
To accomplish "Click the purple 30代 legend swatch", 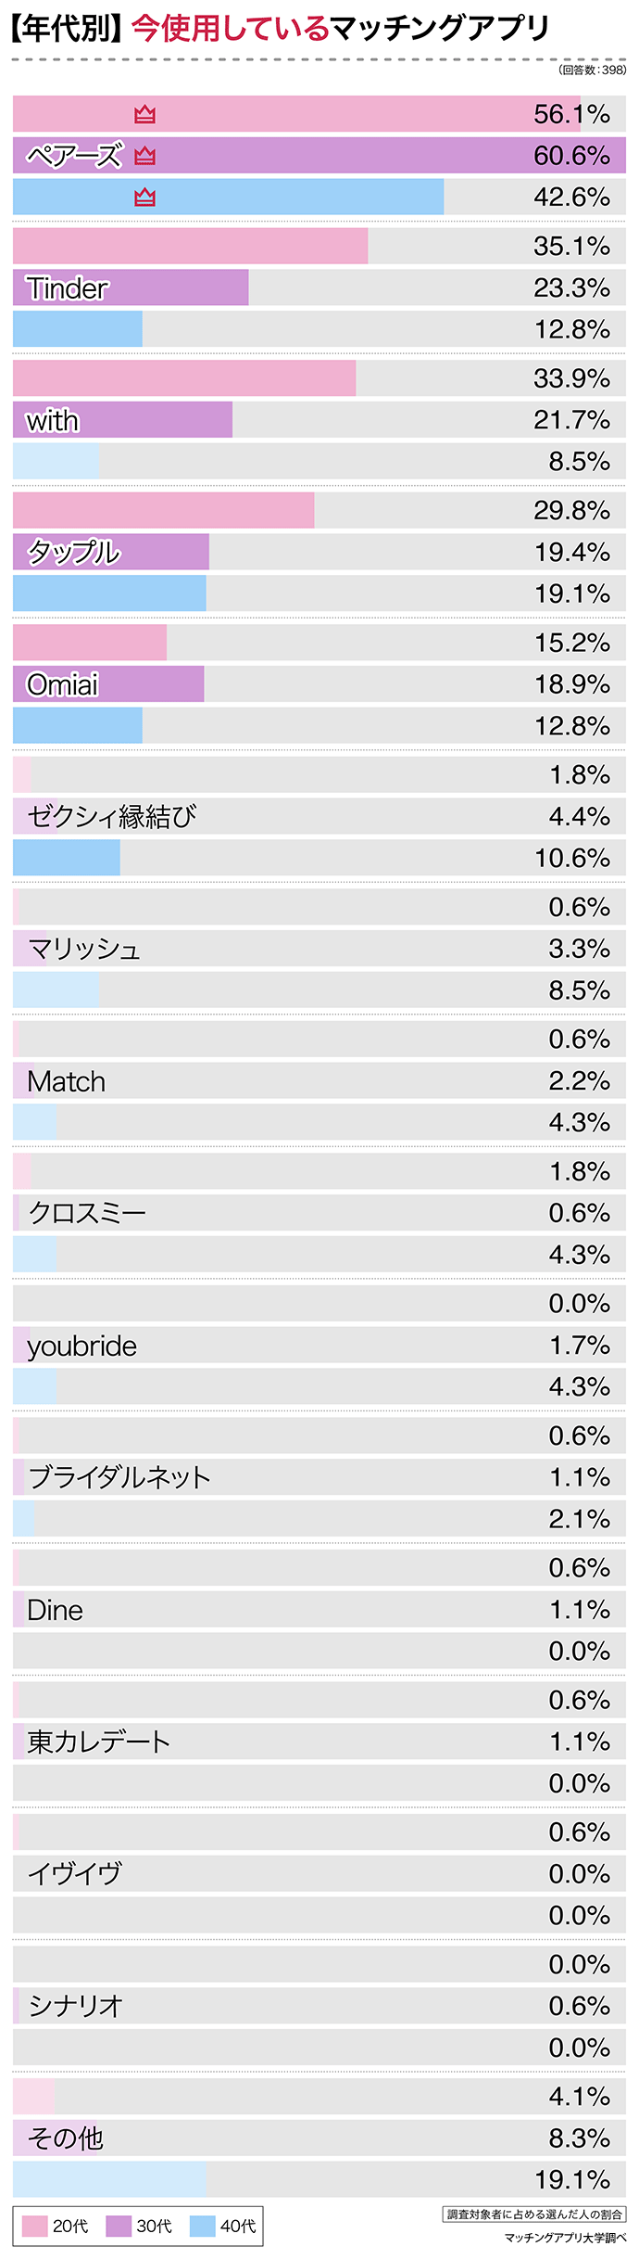I will pyautogui.click(x=119, y=2226).
